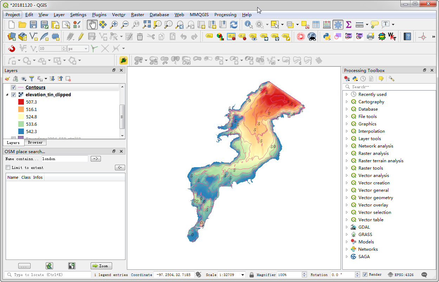This screenshot has width=439, height=282.
Task: Click the coordinate capture crosshair icon
Action: (422, 36)
